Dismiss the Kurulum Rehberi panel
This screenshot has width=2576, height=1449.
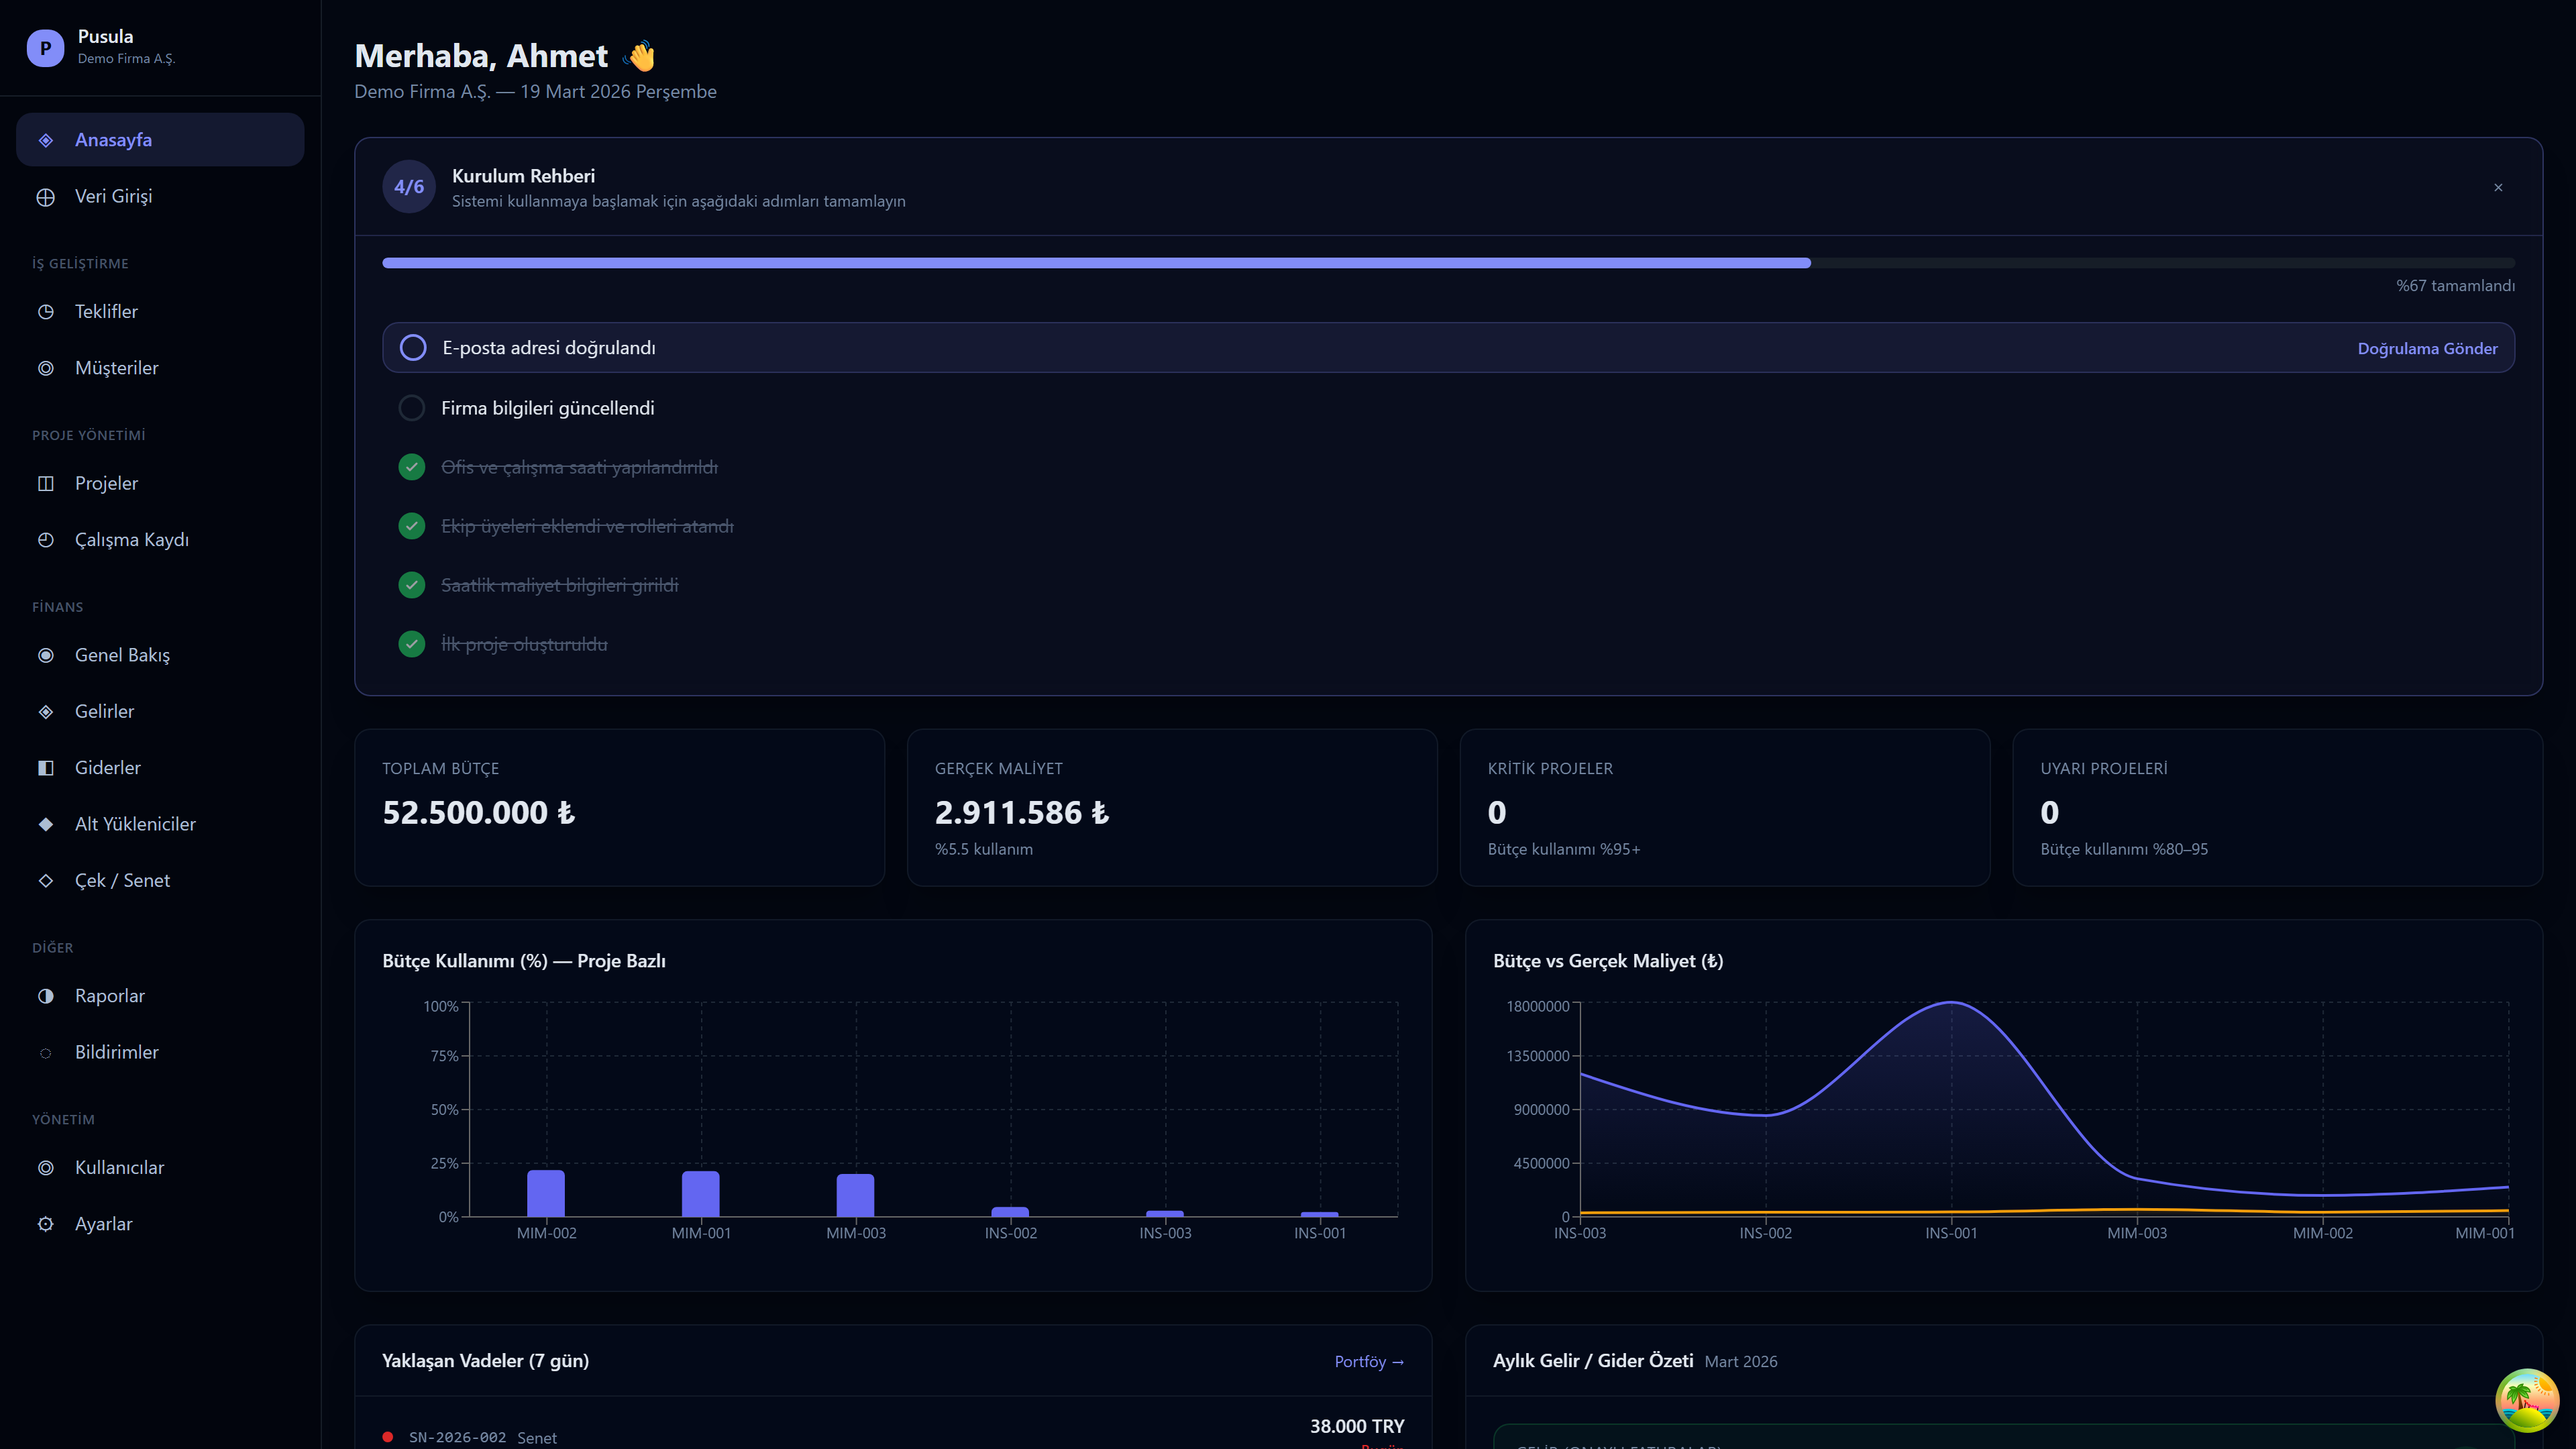click(x=2497, y=187)
